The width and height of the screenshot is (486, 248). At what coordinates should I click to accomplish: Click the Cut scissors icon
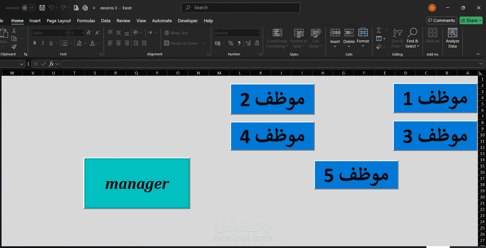click(14, 30)
